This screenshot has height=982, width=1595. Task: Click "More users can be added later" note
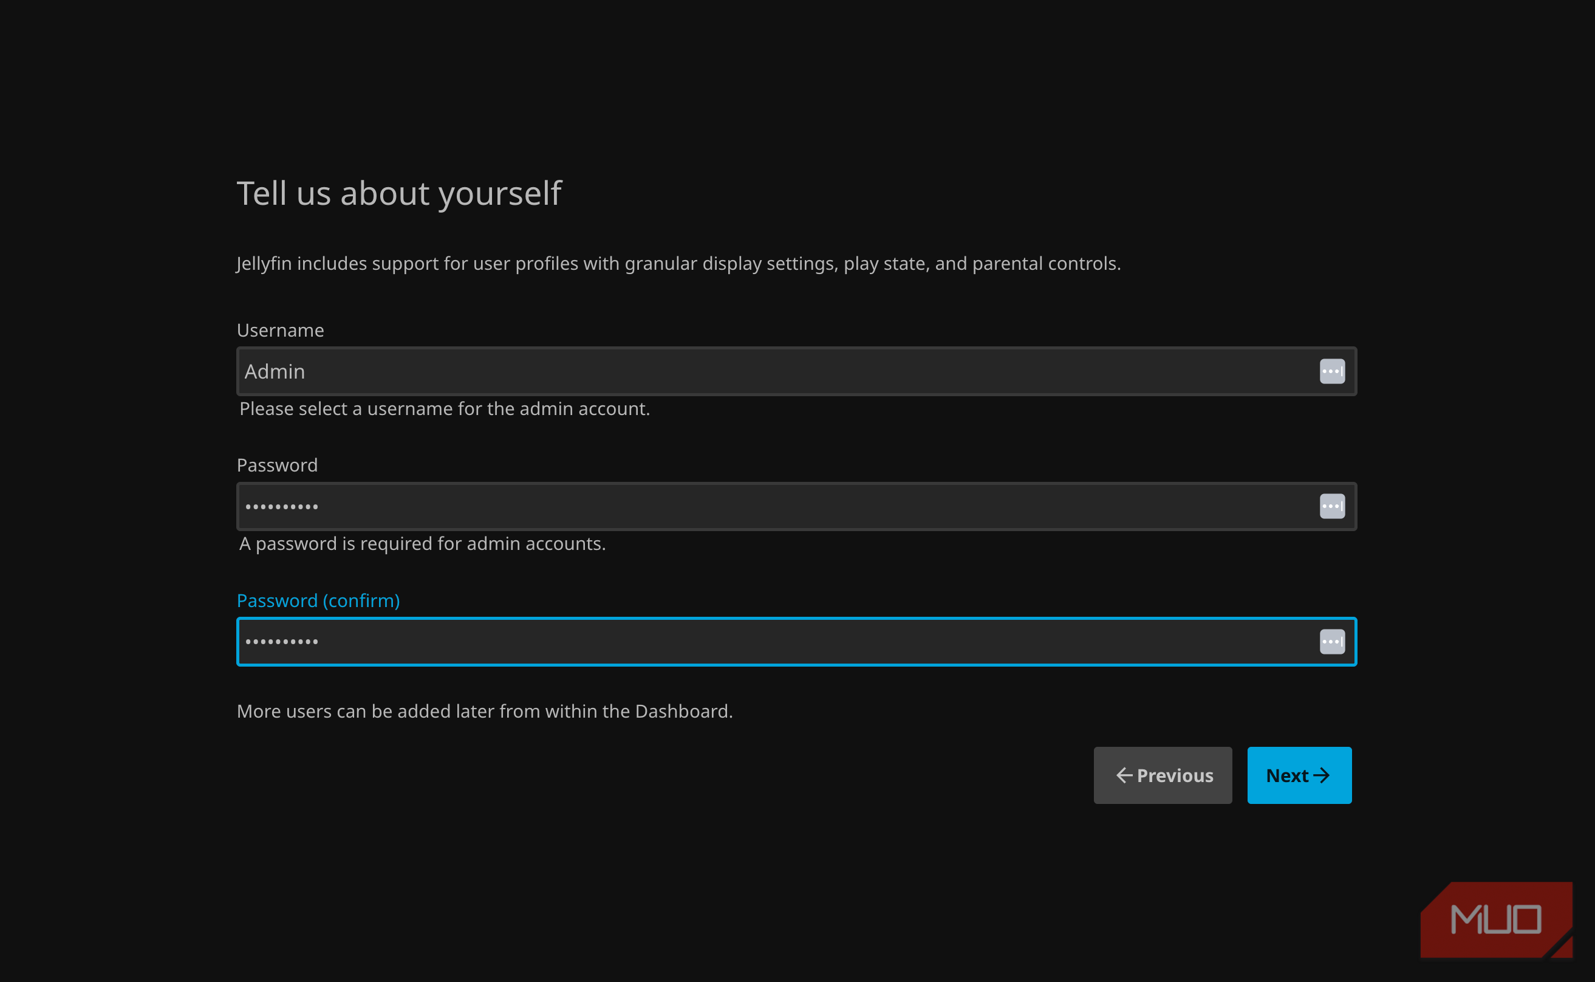(x=485, y=711)
